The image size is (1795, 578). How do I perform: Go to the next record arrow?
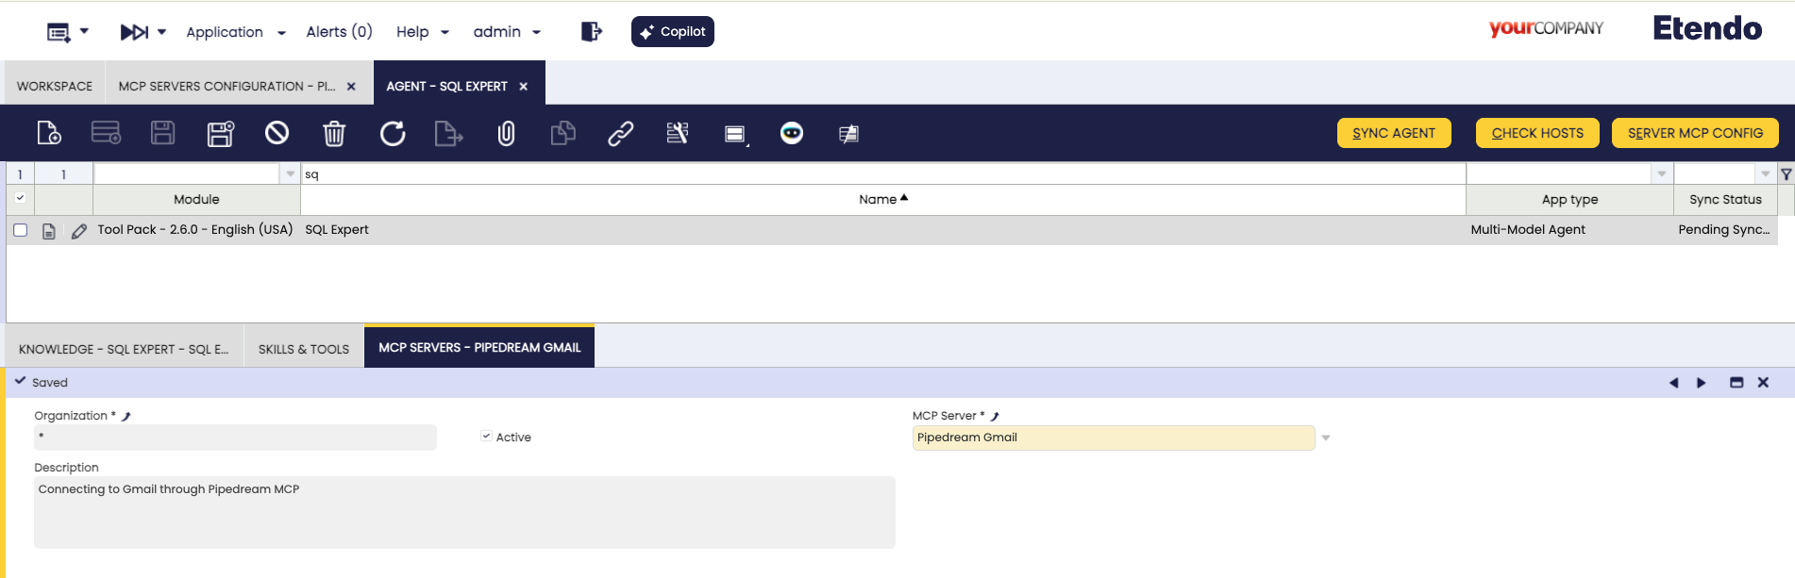[x=1702, y=383]
